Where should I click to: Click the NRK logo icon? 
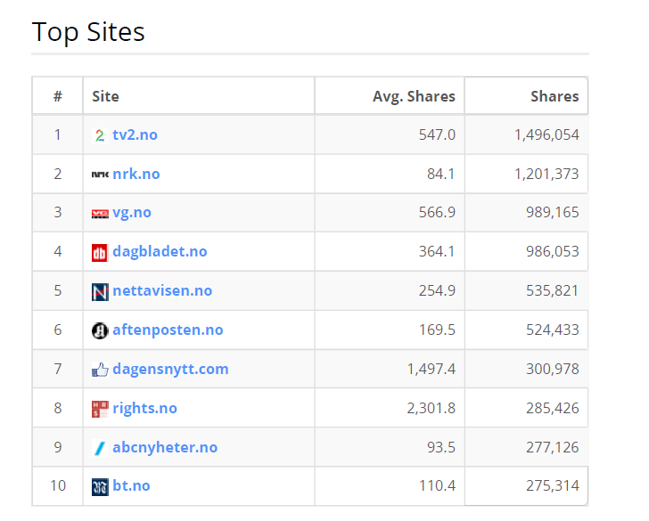100,175
